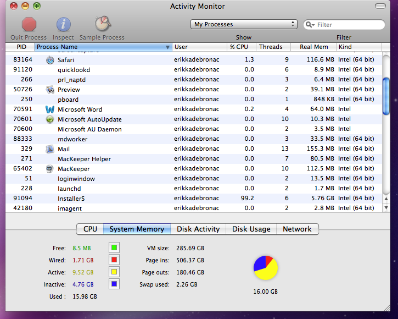Open the Disk Activity tab
The image size is (398, 319).
click(x=198, y=229)
